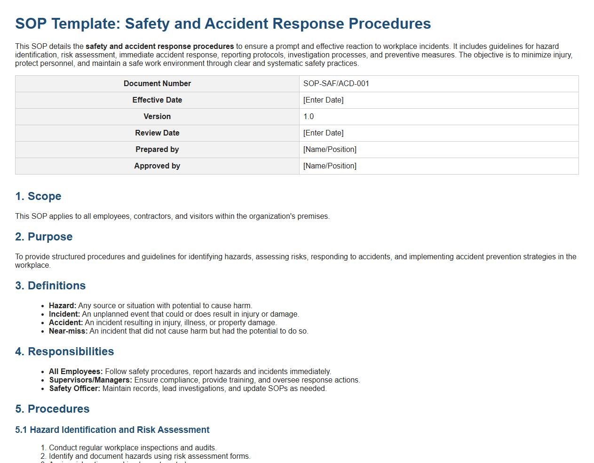Viewport: 594px width, 463px height.
Task: Click the "2. Purpose" heading
Action: [x=44, y=237]
